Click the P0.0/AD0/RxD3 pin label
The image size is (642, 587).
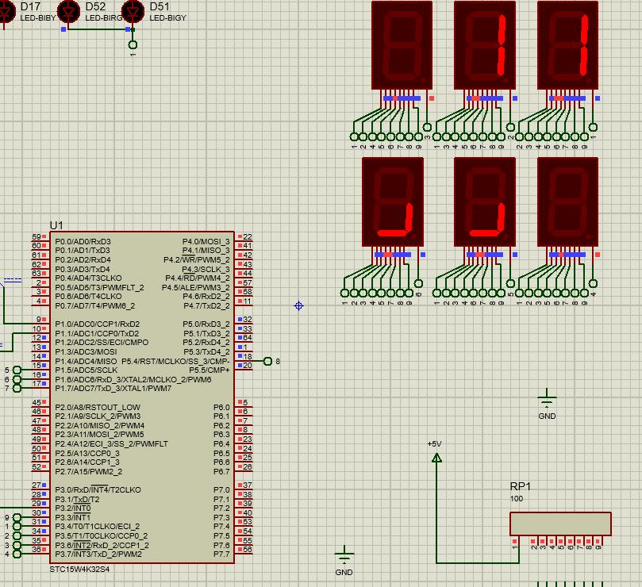pyautogui.click(x=83, y=241)
